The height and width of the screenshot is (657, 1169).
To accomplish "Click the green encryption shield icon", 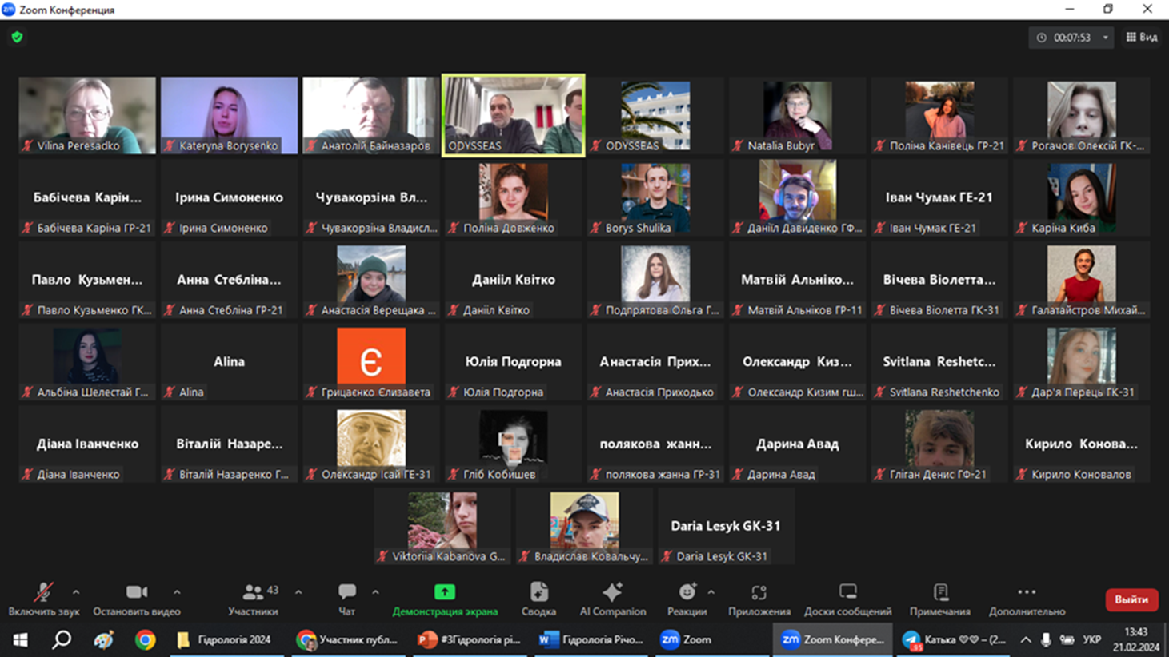I will 17,37.
